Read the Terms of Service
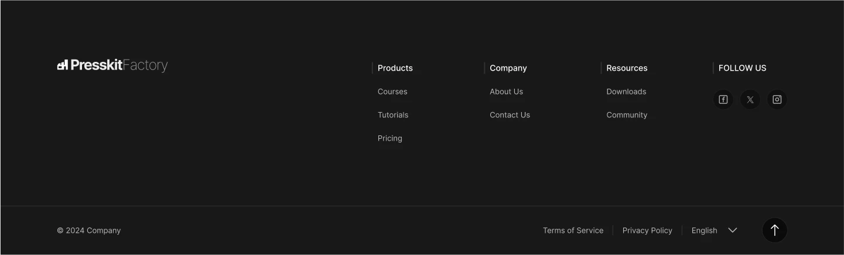This screenshot has height=255, width=844. click(573, 230)
